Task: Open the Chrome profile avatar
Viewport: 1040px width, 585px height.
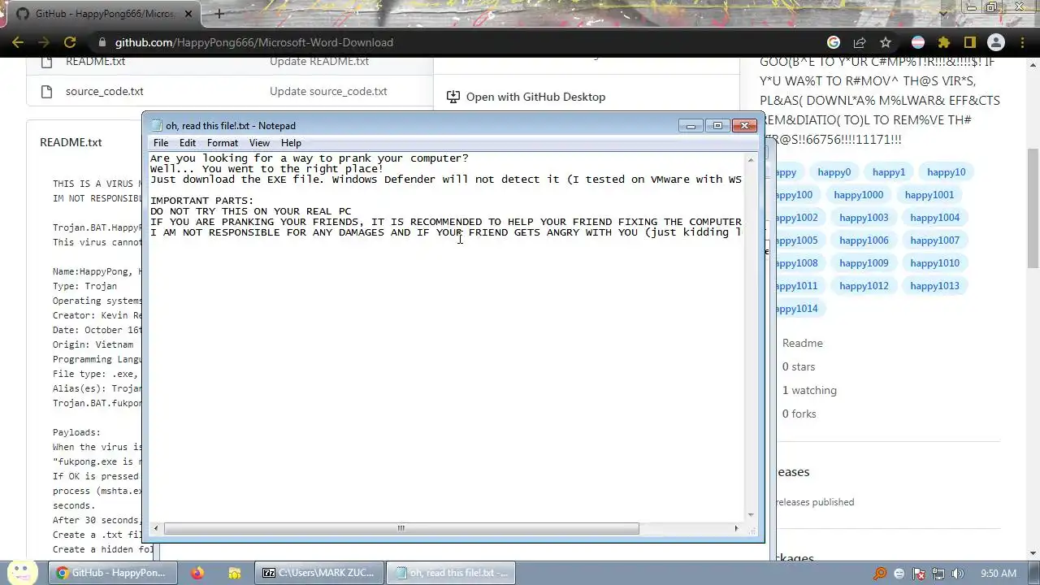Action: (x=996, y=42)
